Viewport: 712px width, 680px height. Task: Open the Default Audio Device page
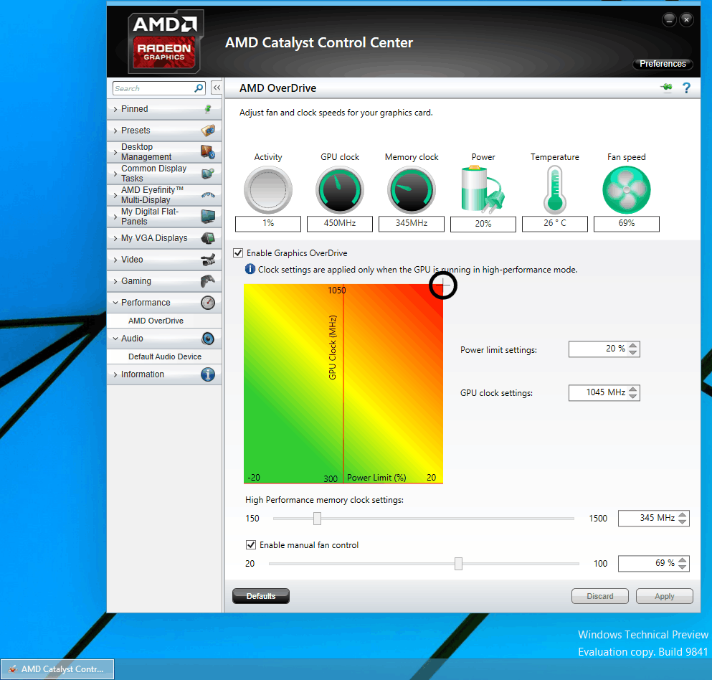coord(164,356)
